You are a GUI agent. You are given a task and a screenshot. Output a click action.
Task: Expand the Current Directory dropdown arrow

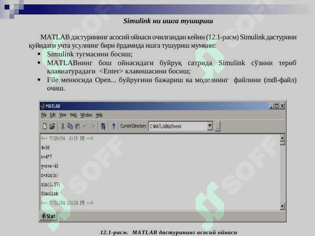pos(210,126)
